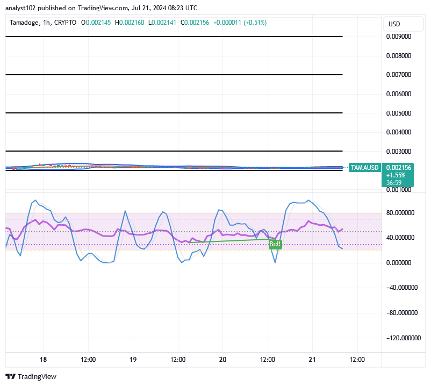The height and width of the screenshot is (386, 431).
Task: Click the countdown timer 36:59
Action: coord(394,183)
